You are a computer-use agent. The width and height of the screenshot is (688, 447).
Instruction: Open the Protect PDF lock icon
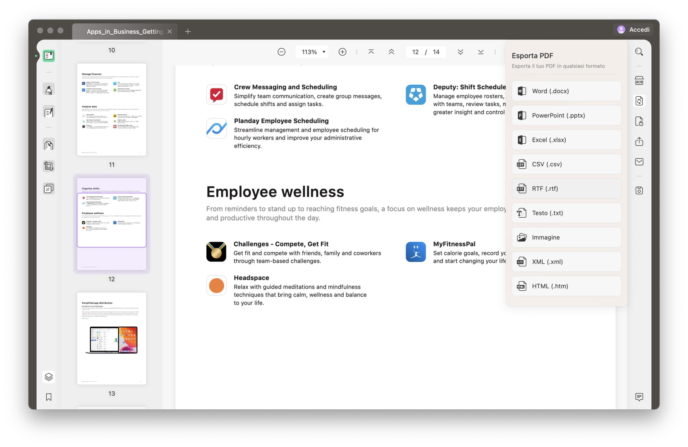pos(639,121)
